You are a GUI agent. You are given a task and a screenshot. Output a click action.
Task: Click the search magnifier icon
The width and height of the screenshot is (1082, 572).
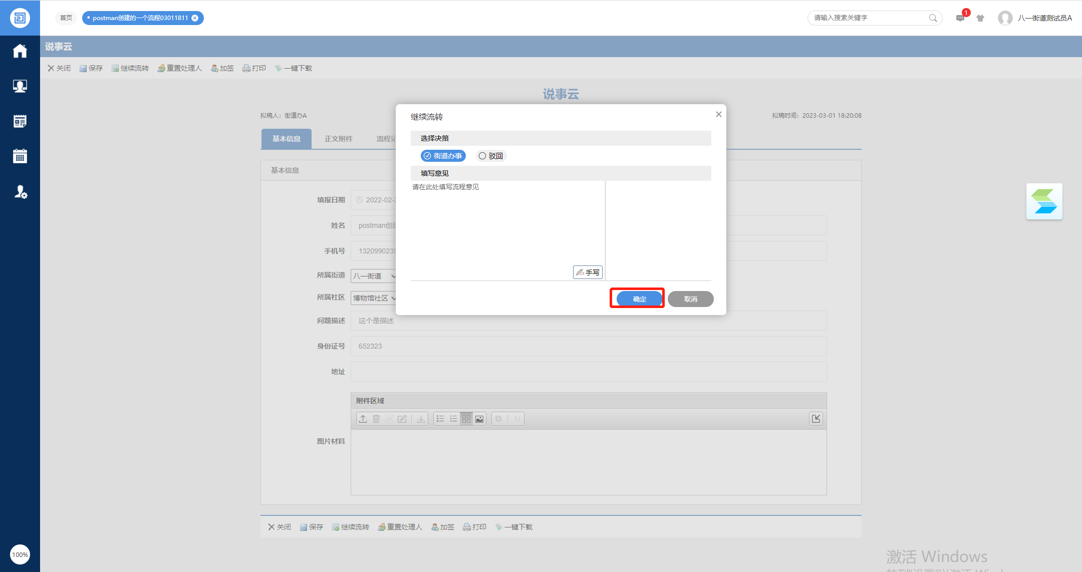click(933, 18)
